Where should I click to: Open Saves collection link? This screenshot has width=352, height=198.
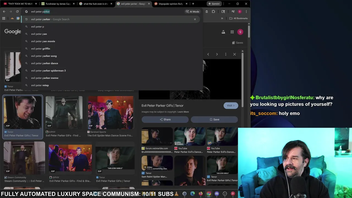[x=238, y=43]
